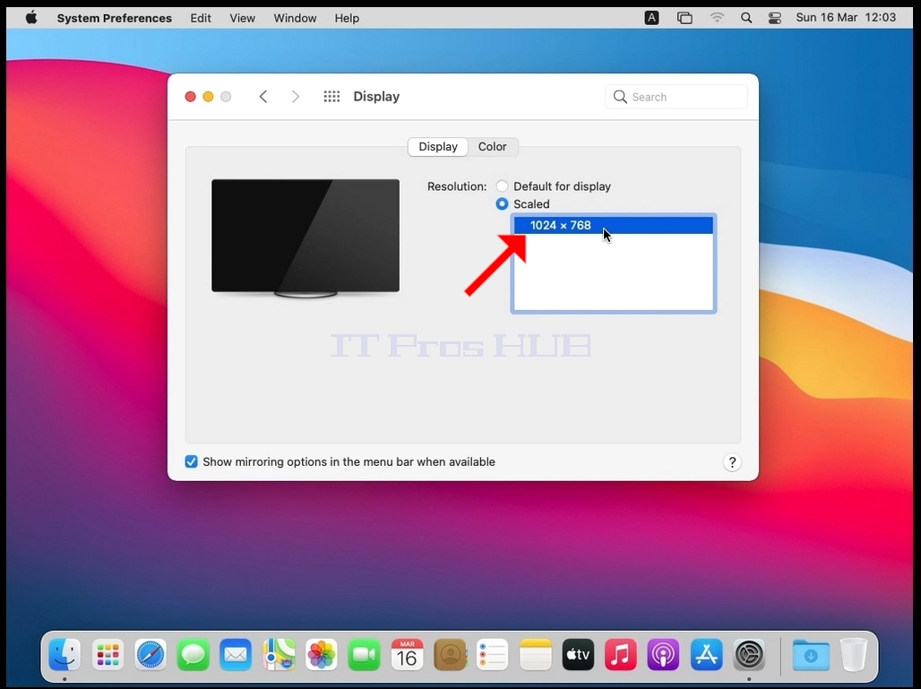Open Control Center icon
This screenshot has height=689, width=921.
(775, 18)
